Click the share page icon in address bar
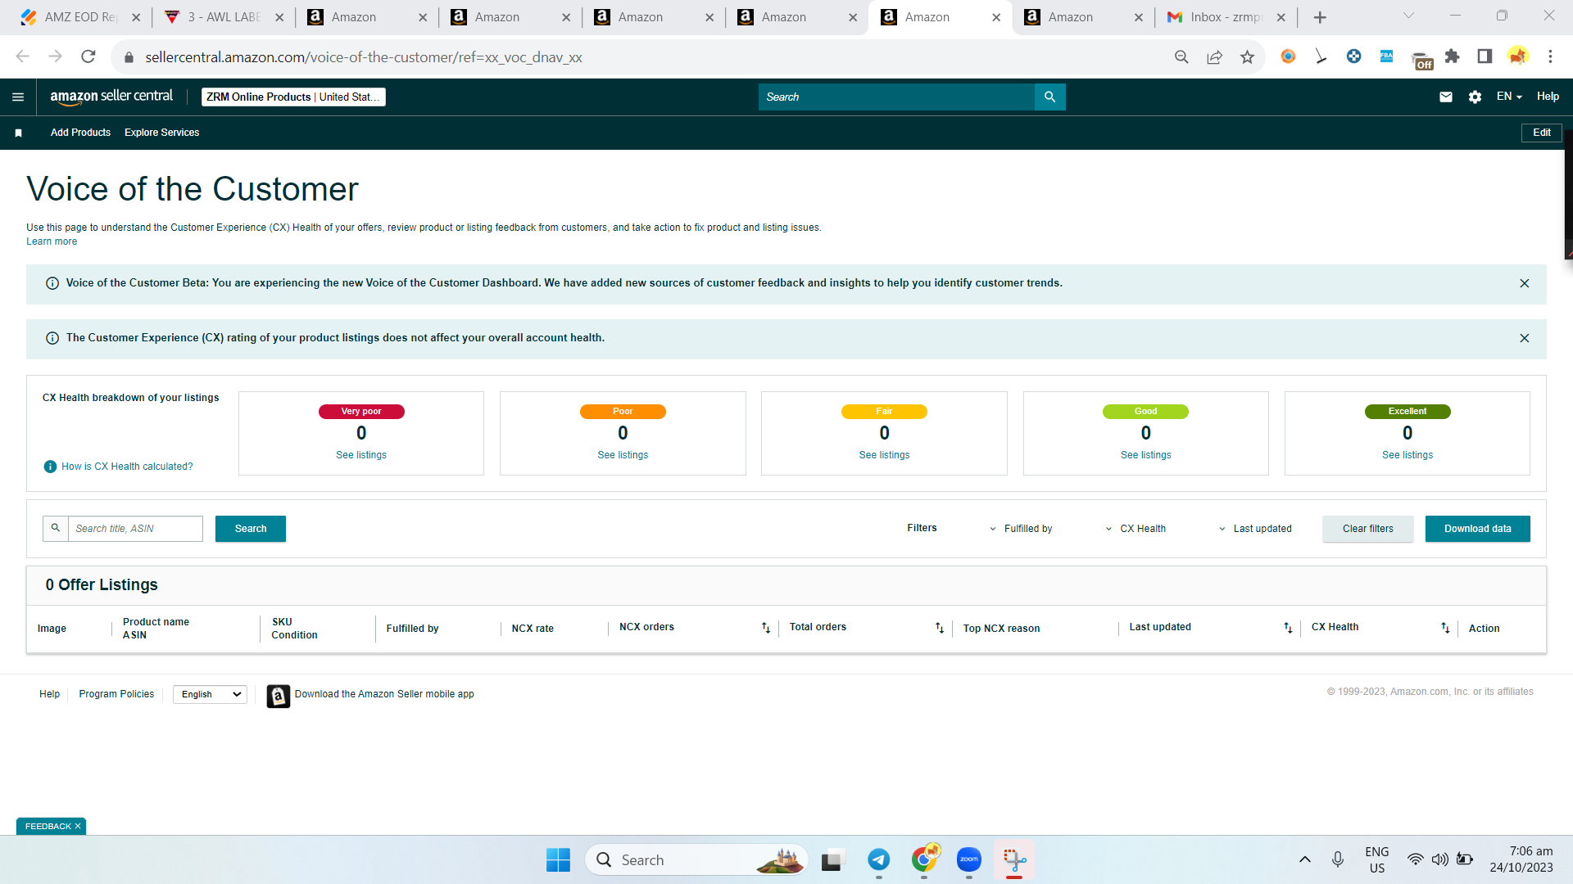 pos(1214,56)
